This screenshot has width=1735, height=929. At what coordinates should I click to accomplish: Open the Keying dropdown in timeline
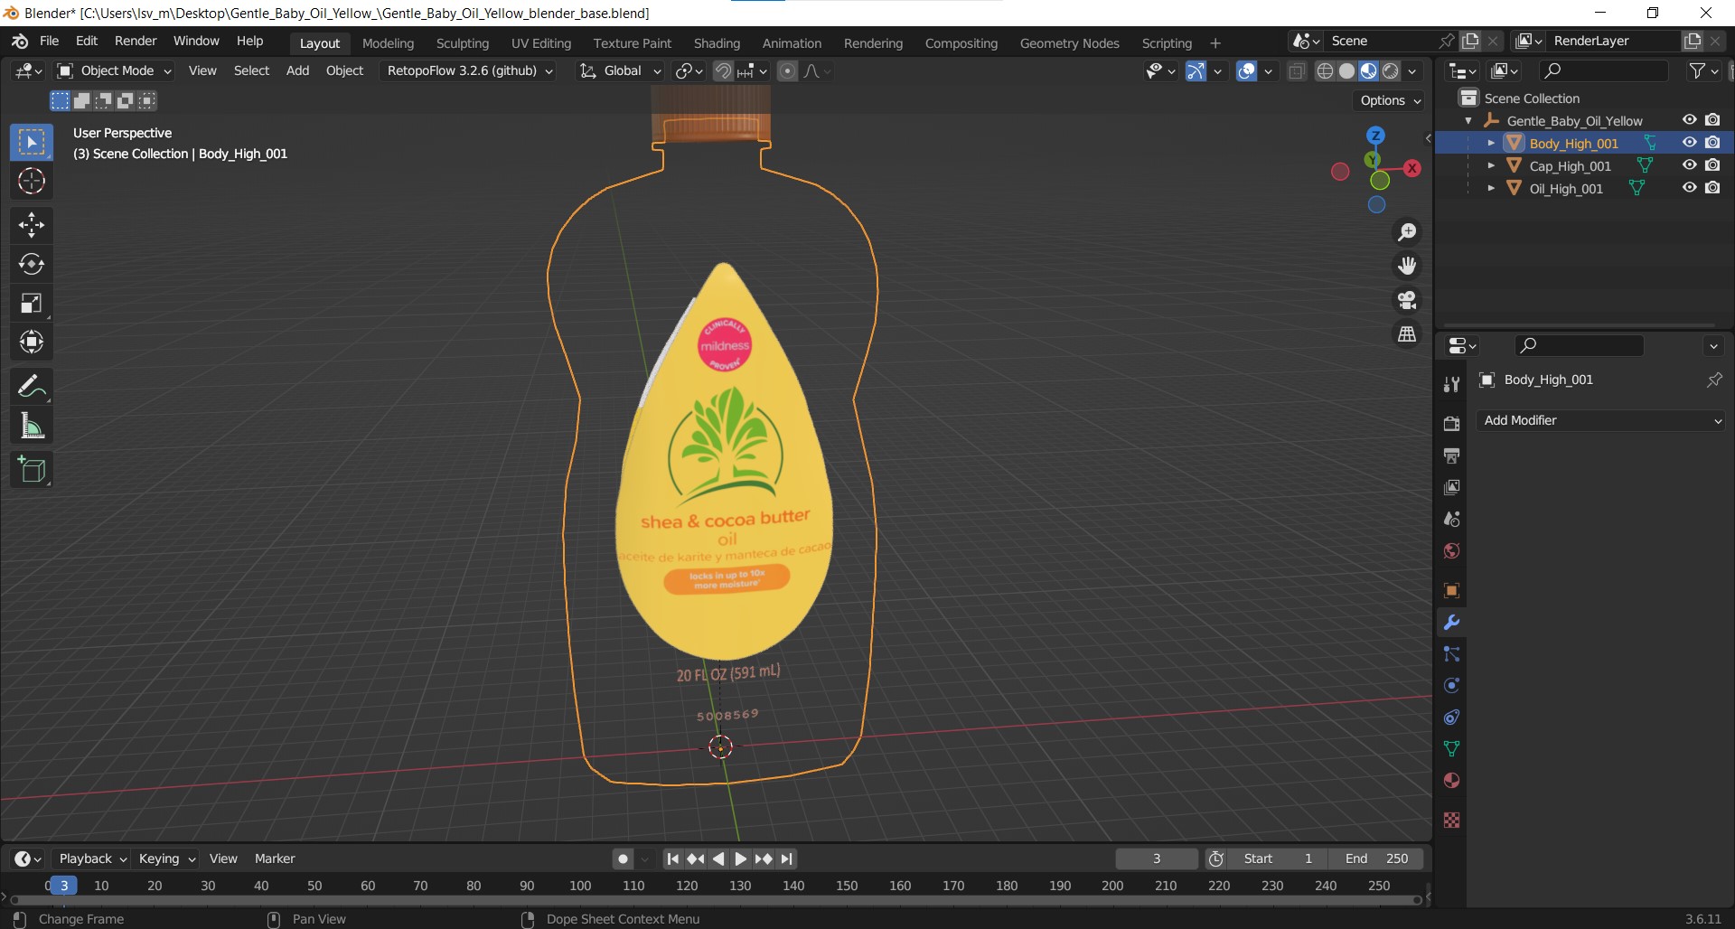[166, 859]
